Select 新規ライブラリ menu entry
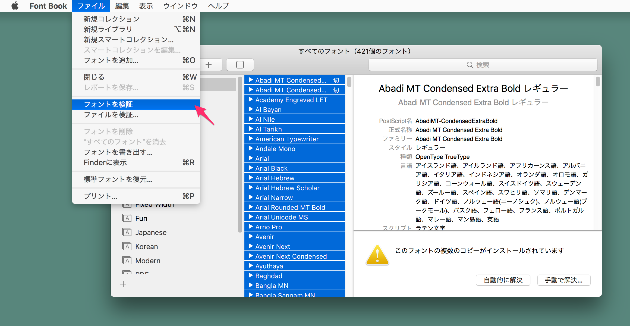The height and width of the screenshot is (326, 630). click(136, 29)
